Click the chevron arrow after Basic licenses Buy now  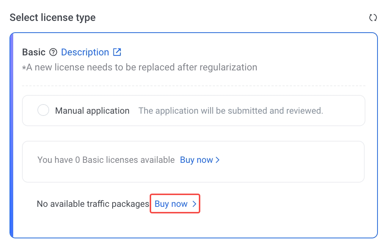[x=218, y=160]
